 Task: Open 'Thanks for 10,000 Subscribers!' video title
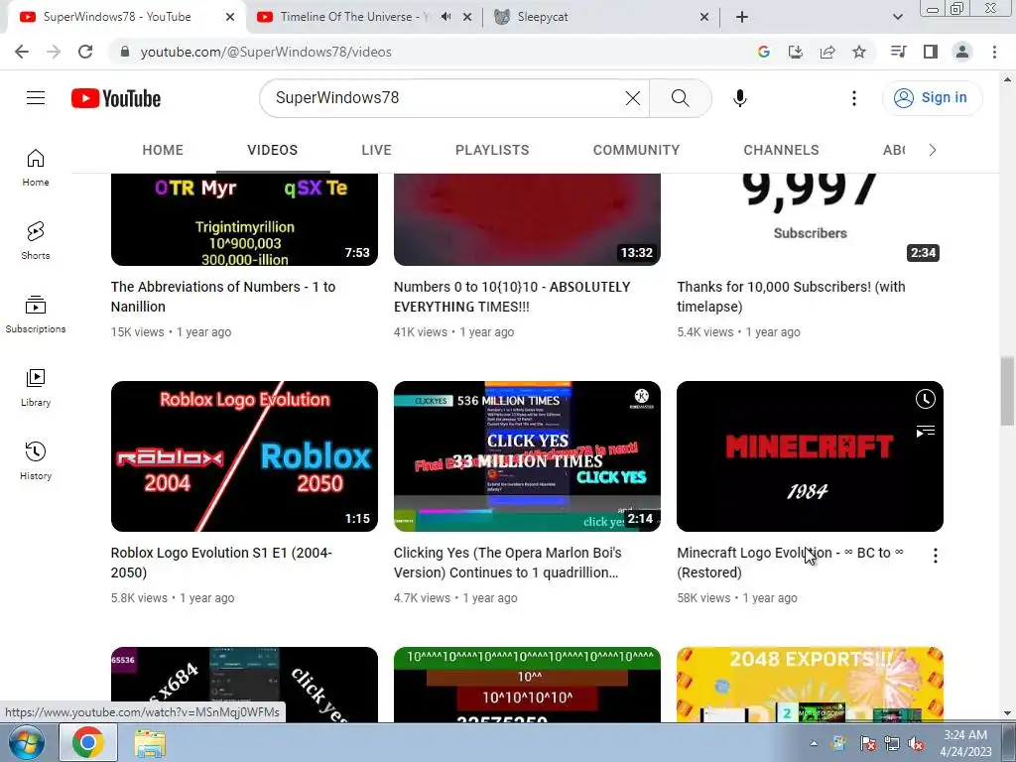coord(791,296)
